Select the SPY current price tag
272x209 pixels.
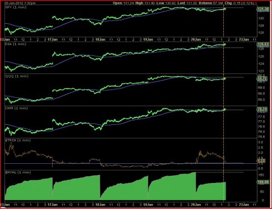coord(263,9)
